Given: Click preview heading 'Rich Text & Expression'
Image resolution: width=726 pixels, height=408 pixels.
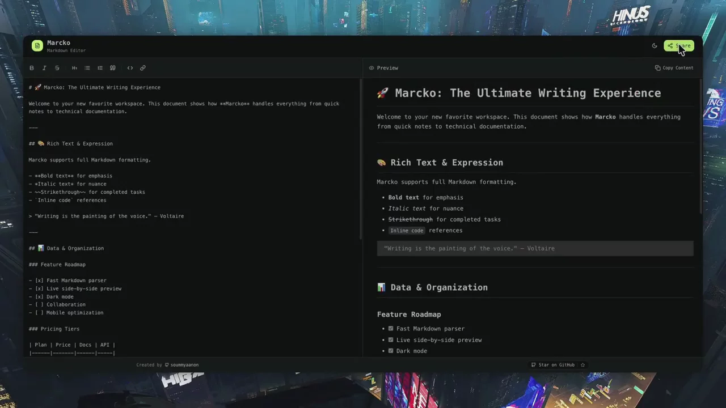Looking at the screenshot, I should 440,163.
